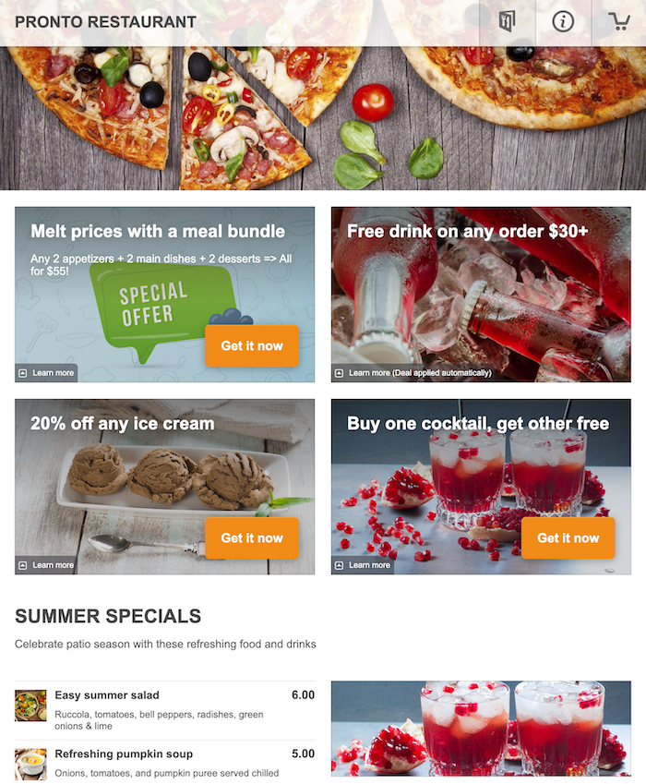This screenshot has width=646, height=784.
Task: Expand Learn more on the cocktail card
Action: pyautogui.click(x=363, y=565)
